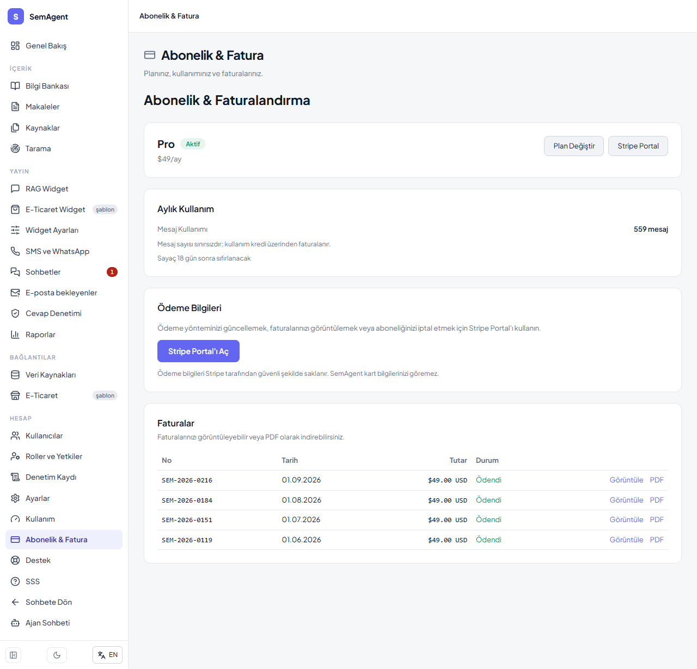Click the Tarama radar icon
Image resolution: width=697 pixels, height=669 pixels.
(15, 148)
